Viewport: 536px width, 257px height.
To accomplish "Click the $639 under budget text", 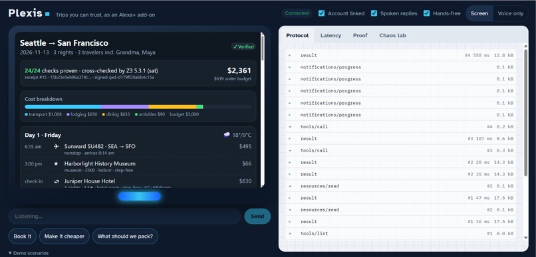I will pyautogui.click(x=233, y=79).
